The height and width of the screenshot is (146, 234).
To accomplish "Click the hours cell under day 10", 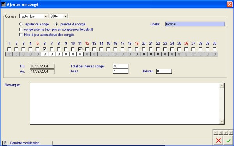I will pos(73,54).
